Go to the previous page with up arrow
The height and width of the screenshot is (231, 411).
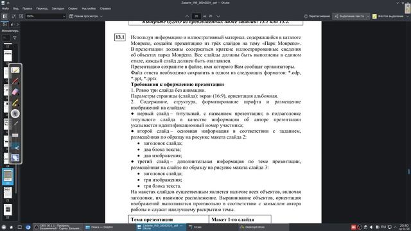click(x=187, y=16)
